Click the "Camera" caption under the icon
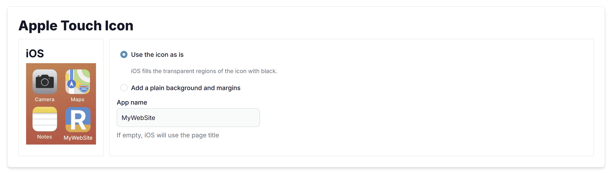This screenshot has height=173, width=614. coord(45,99)
